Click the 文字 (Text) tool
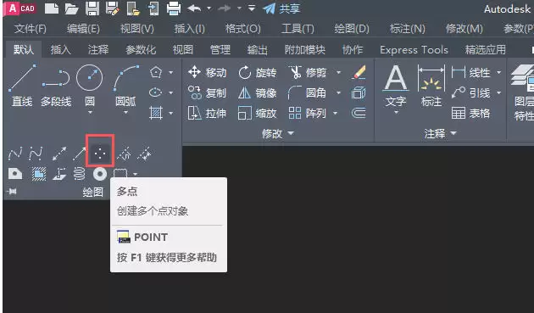The image size is (534, 313). pyautogui.click(x=396, y=86)
